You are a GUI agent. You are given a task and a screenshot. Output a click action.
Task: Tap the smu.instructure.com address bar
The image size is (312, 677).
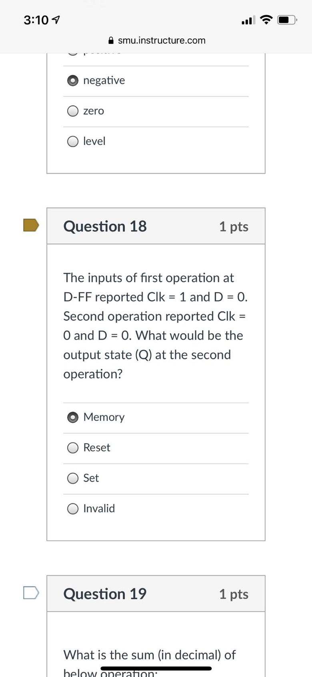click(x=162, y=41)
